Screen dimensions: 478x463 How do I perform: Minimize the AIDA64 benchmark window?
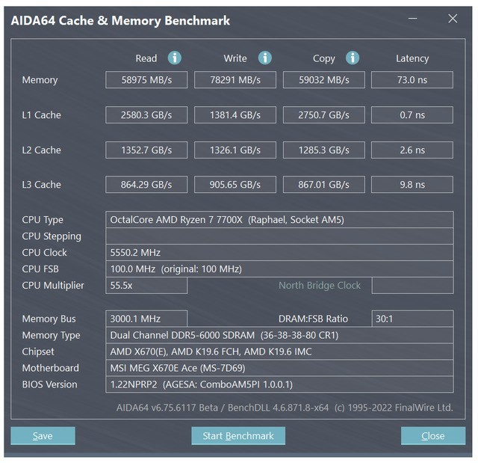(413, 19)
